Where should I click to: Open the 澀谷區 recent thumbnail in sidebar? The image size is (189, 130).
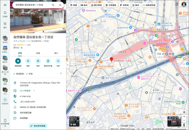[5, 38]
